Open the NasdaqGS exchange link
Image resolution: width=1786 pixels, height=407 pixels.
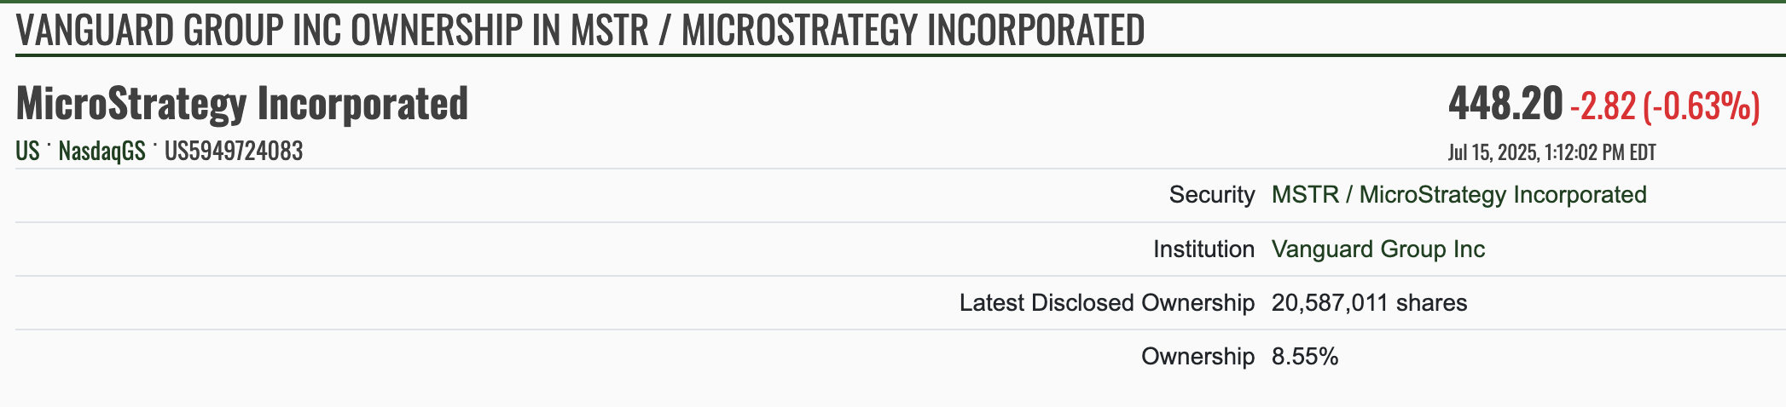(x=101, y=152)
